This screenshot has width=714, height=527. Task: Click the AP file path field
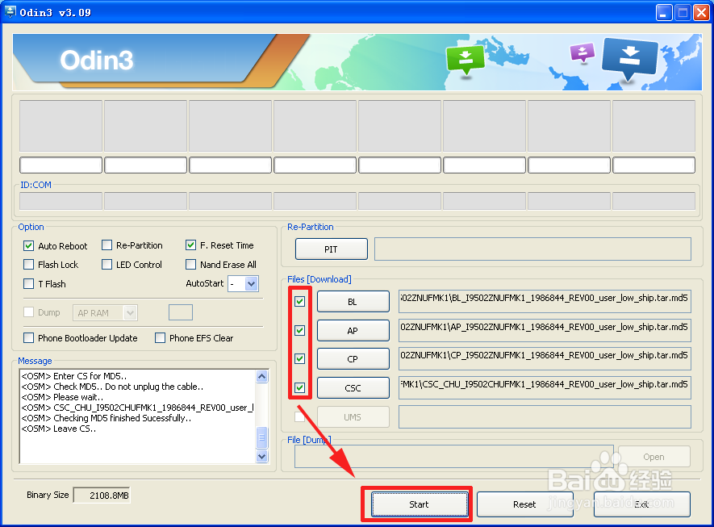pos(545,330)
